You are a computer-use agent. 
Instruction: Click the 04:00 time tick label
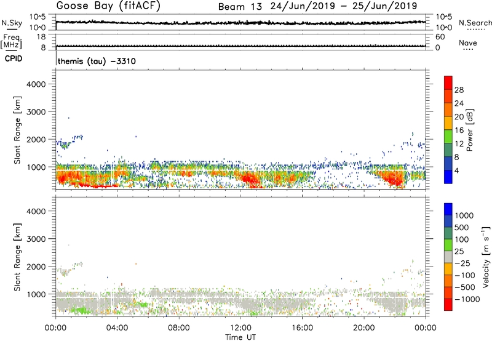pos(117,328)
